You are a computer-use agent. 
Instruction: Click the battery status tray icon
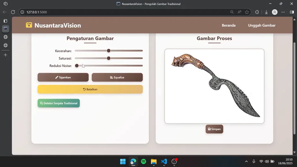click(x=272, y=161)
